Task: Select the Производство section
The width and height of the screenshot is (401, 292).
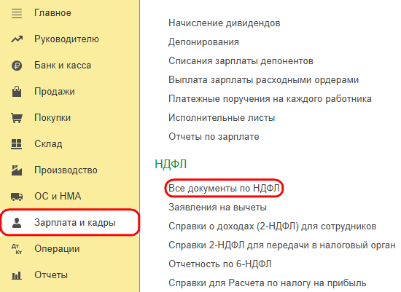Action: [x=66, y=170]
